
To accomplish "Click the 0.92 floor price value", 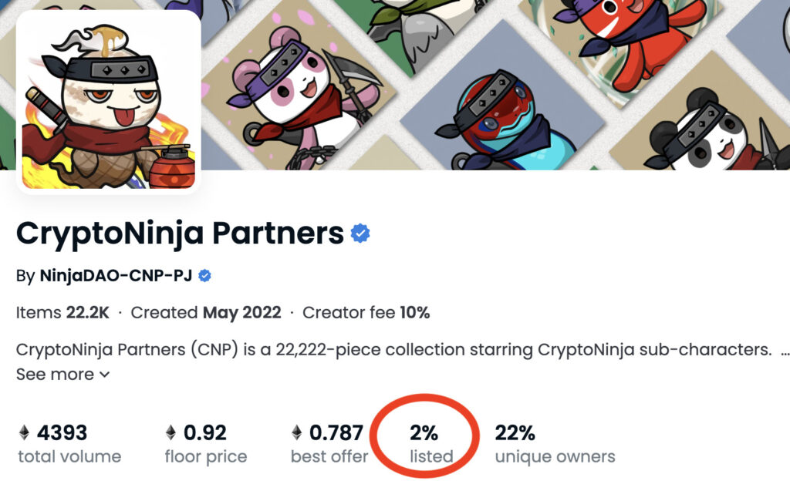I will [x=204, y=432].
